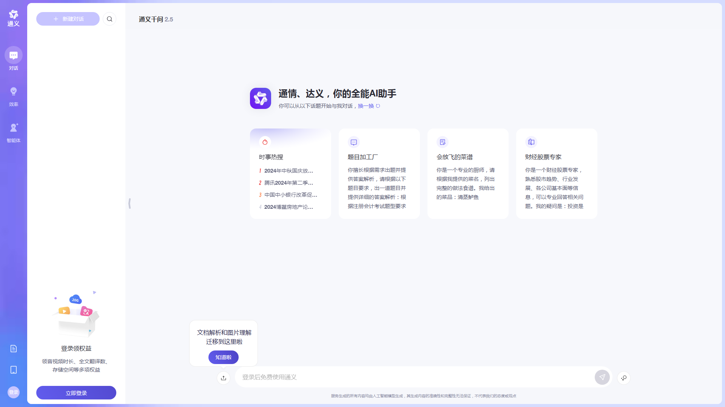The width and height of the screenshot is (725, 407).
Task: Open the mobile app icon in sidebar
Action: (14, 370)
